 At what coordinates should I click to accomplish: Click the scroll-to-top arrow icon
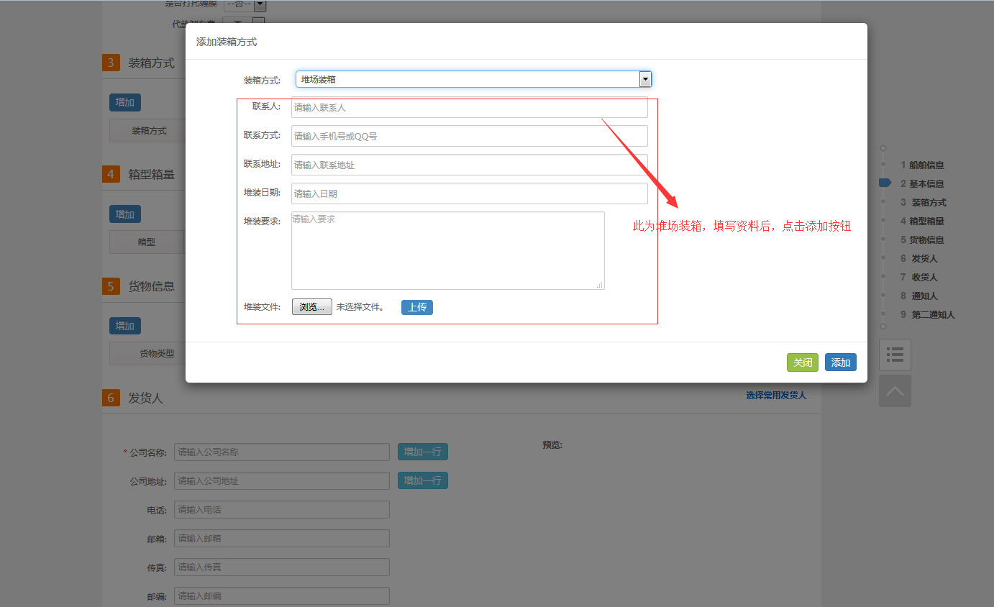pos(895,391)
